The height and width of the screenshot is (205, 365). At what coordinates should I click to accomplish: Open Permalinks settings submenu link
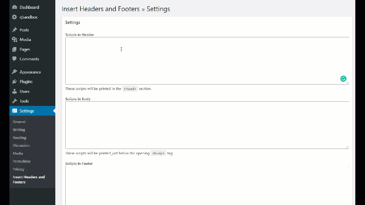pos(22,161)
